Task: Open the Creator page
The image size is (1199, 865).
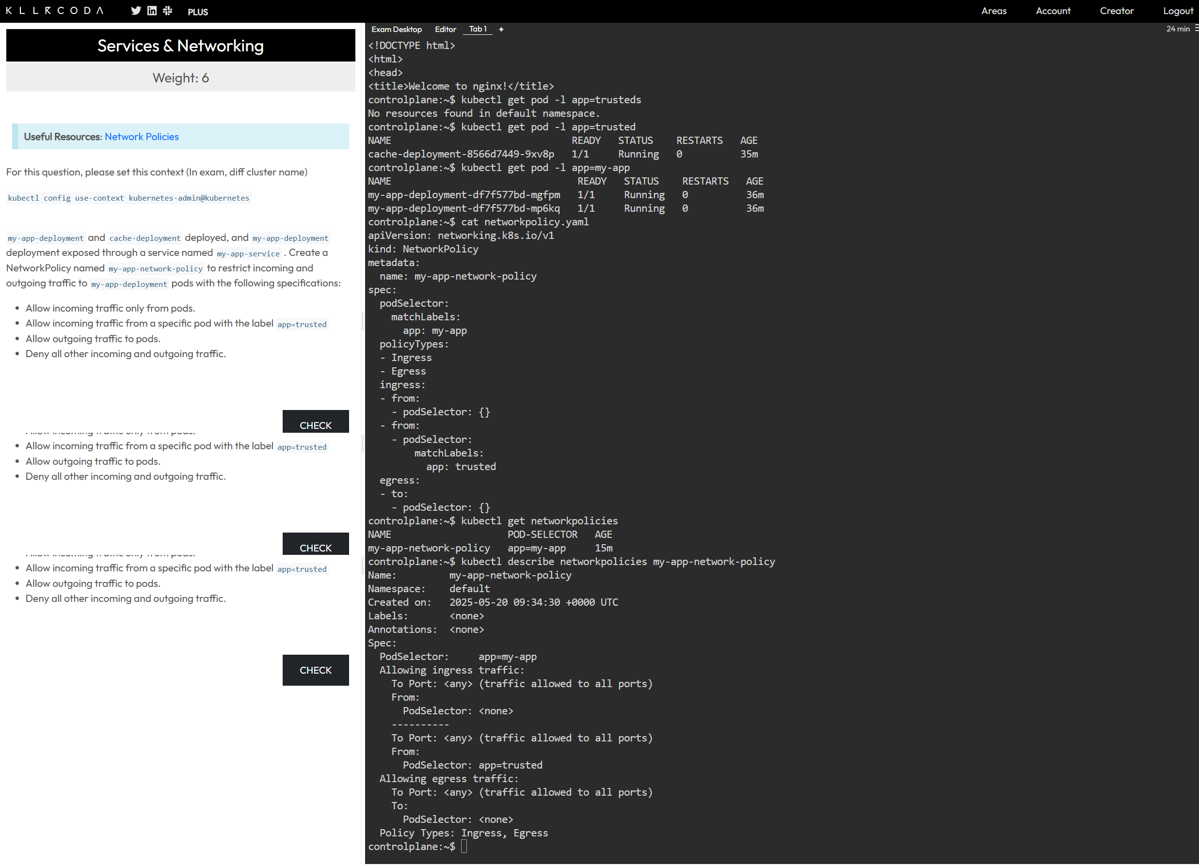Action: coord(1116,11)
